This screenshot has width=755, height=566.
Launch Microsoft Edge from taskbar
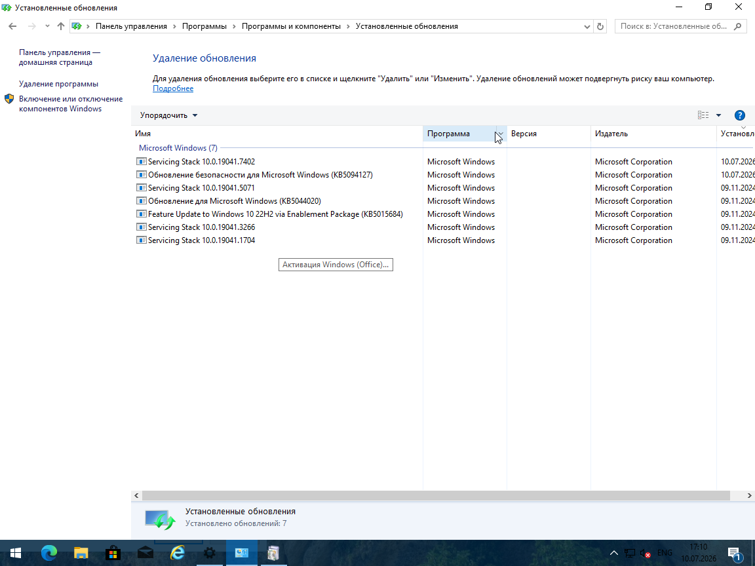(48, 553)
